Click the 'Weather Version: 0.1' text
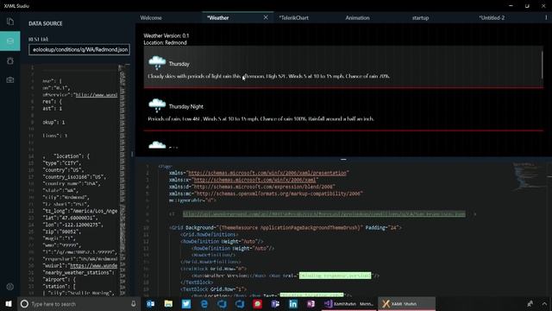The image size is (552, 311). click(166, 35)
